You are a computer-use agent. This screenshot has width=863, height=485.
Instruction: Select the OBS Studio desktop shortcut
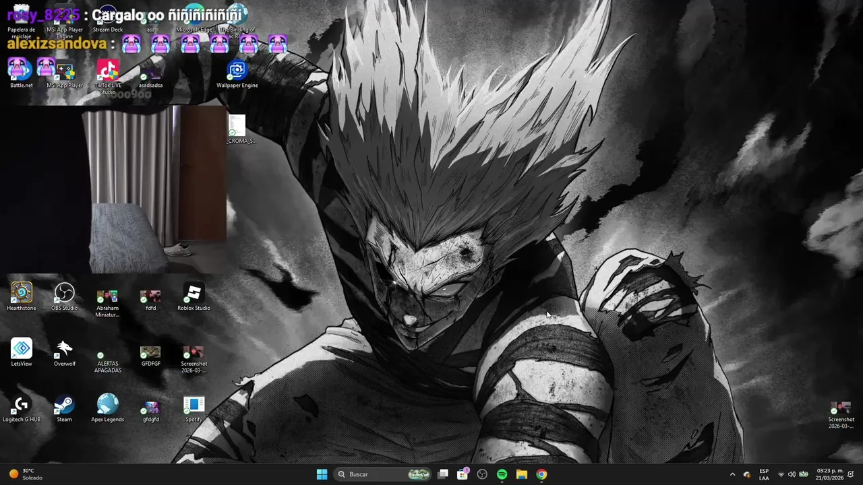pos(65,297)
